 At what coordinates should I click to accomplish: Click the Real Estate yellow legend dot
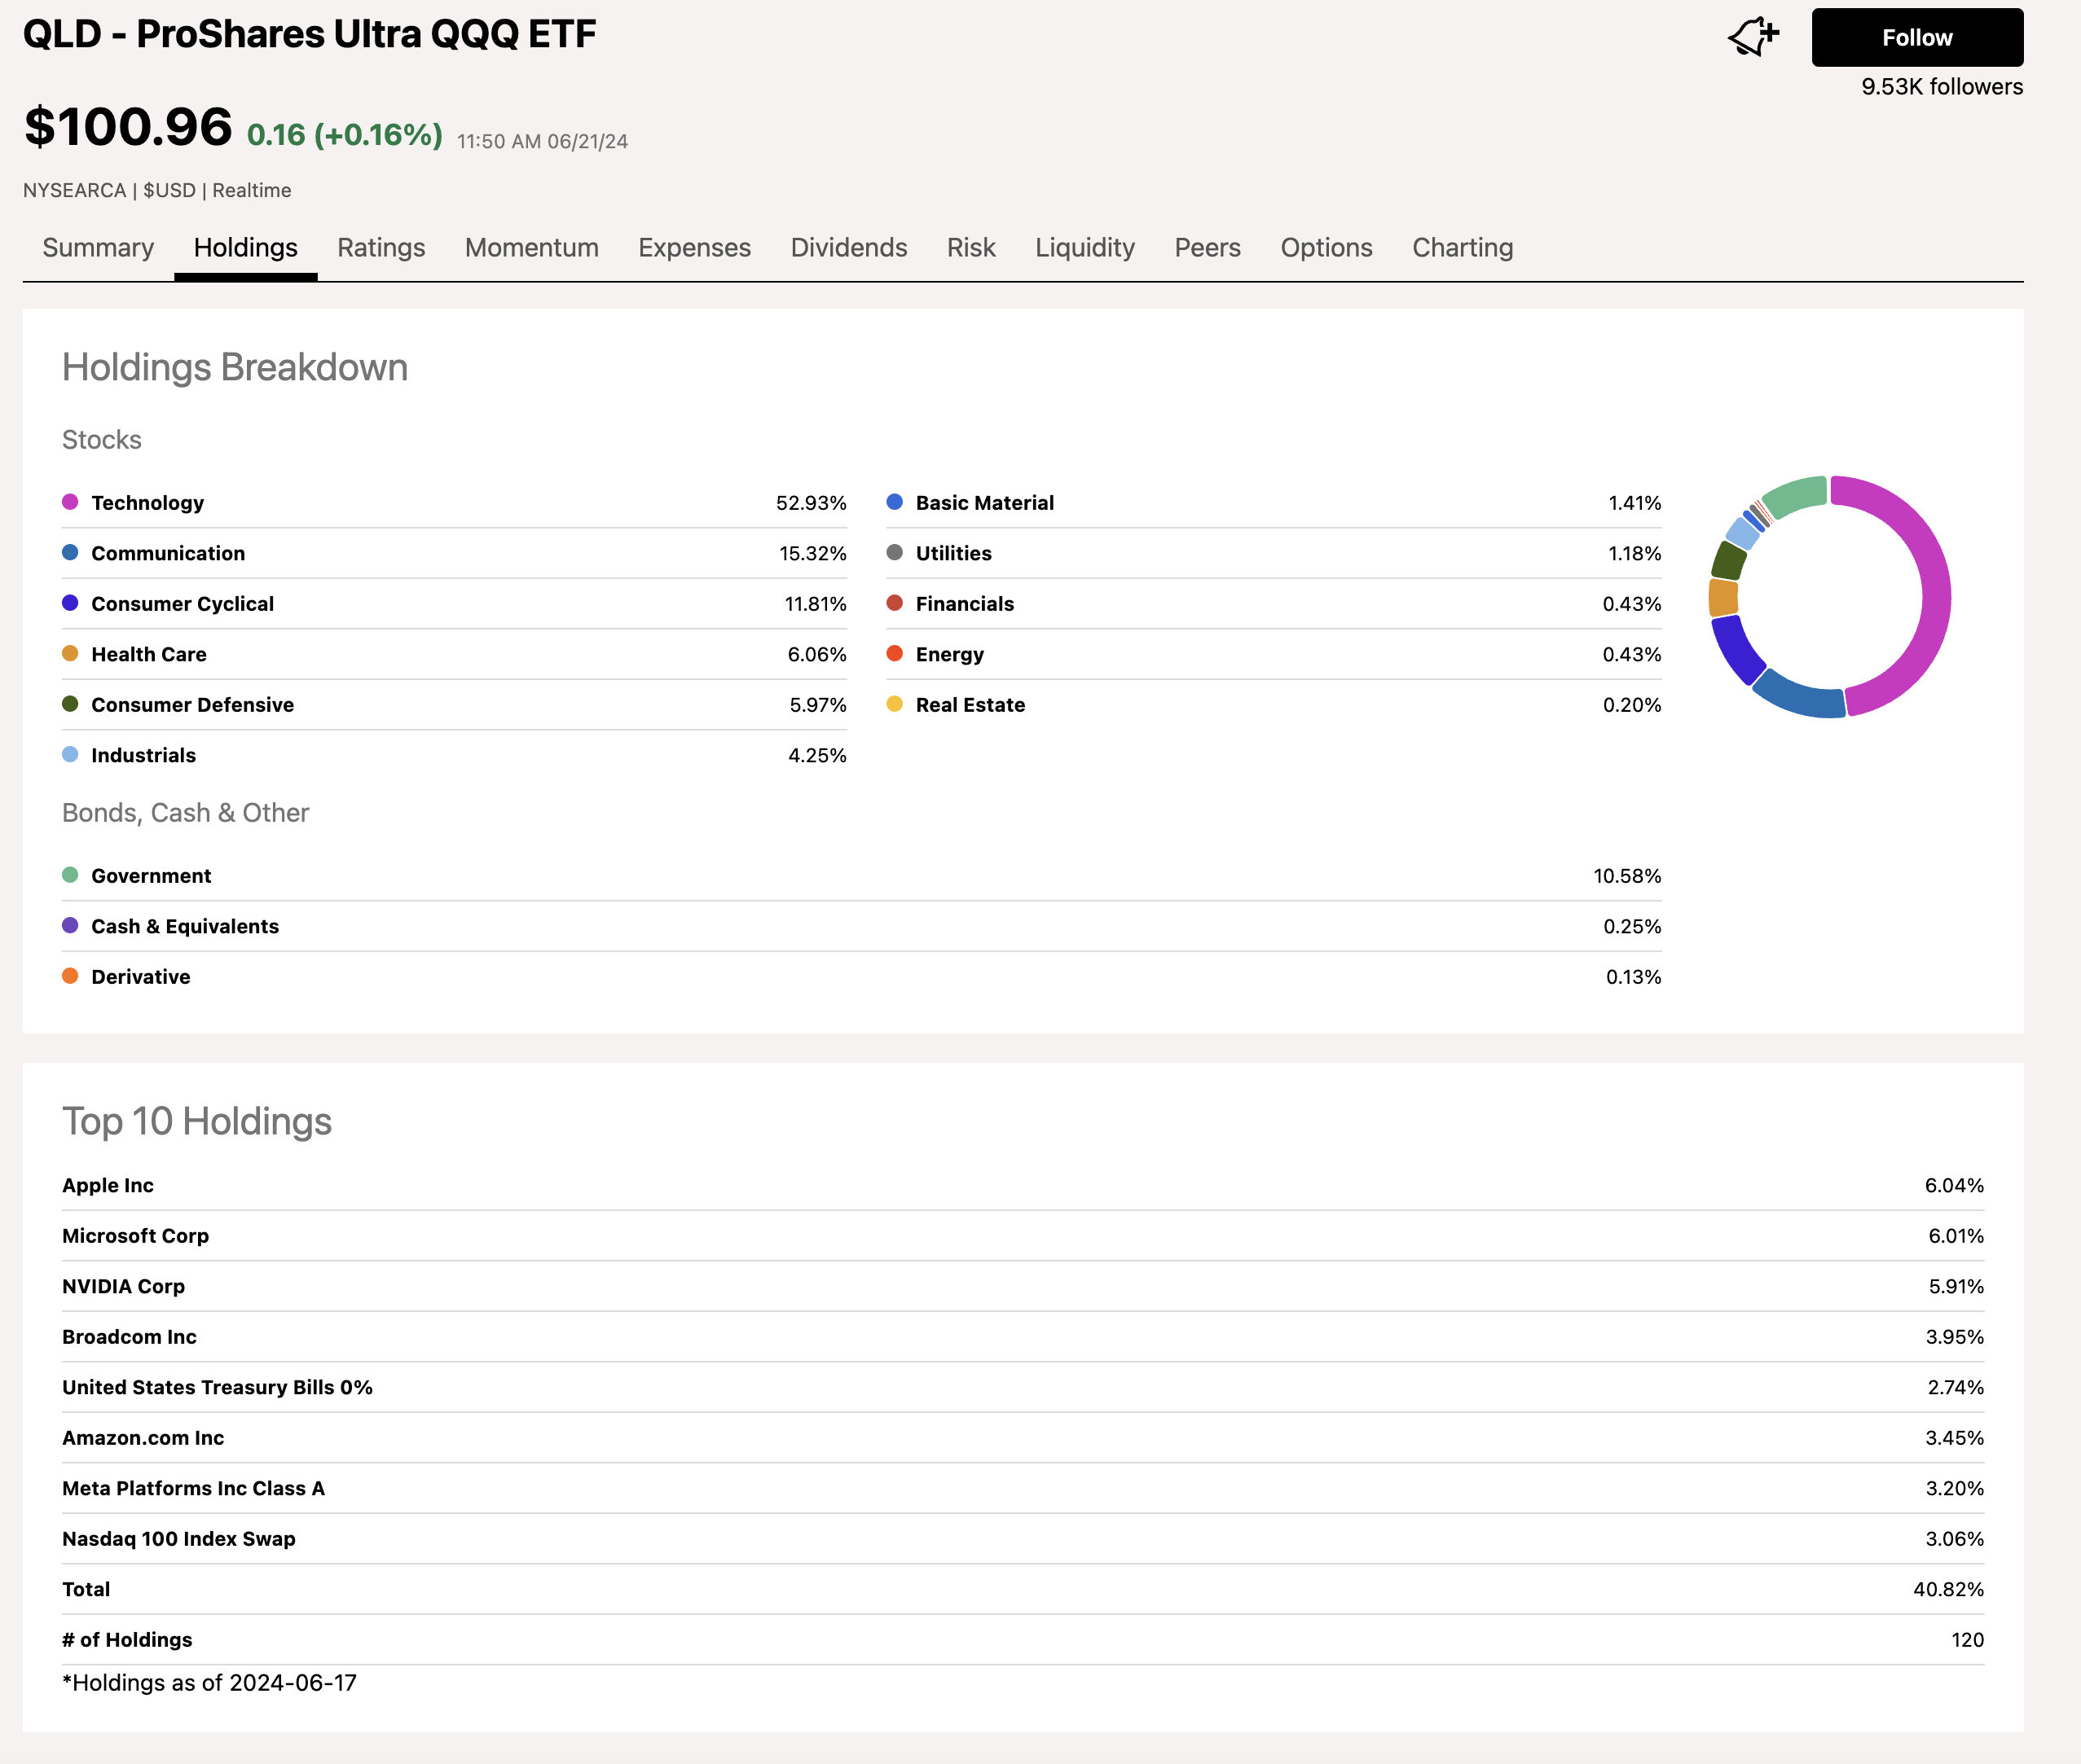(x=895, y=704)
